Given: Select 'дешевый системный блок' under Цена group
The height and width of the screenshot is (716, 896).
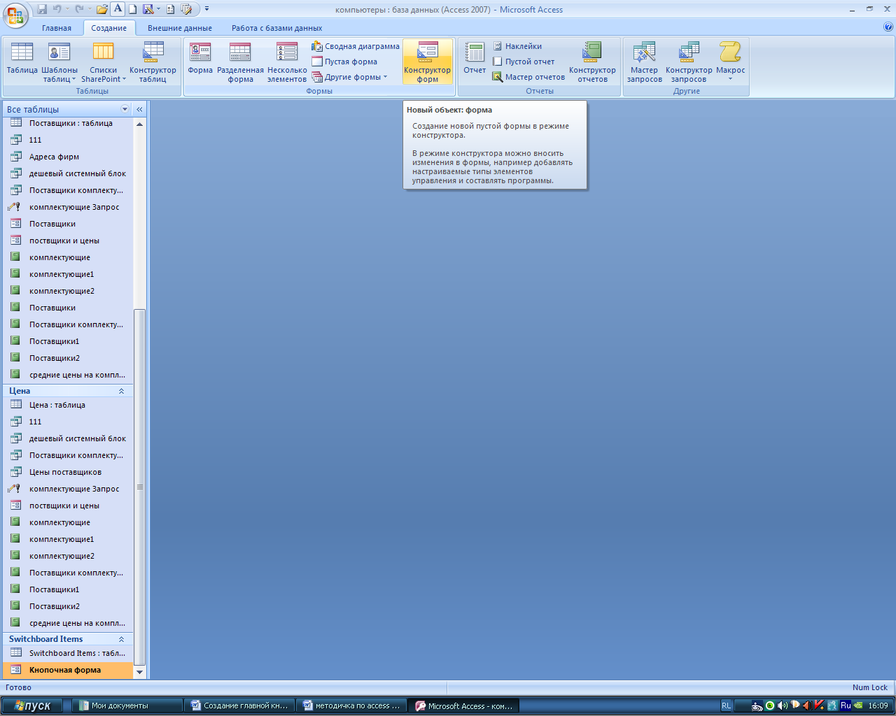Looking at the screenshot, I should pos(68,438).
